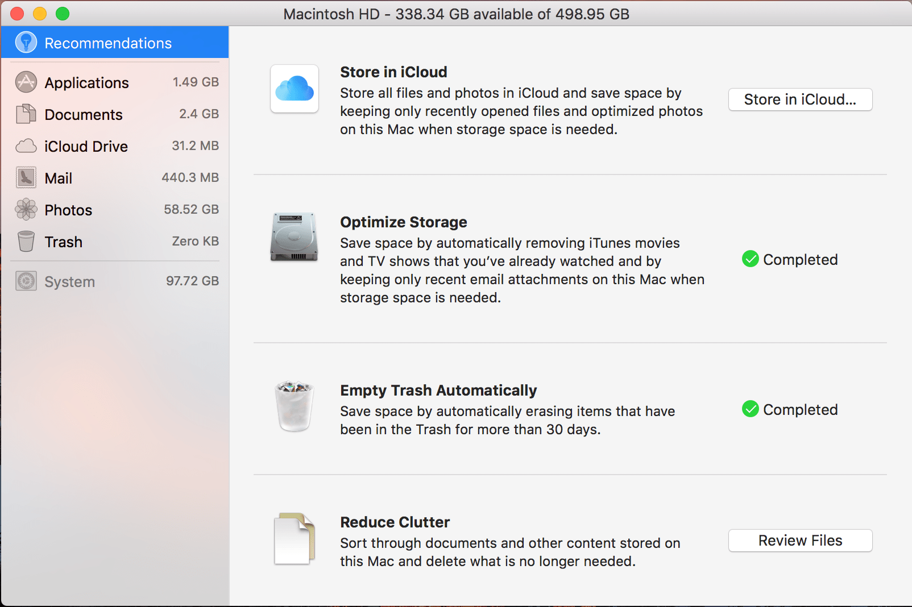Click the Recommendations lightbulb icon
This screenshot has width=912, height=607.
26,42
